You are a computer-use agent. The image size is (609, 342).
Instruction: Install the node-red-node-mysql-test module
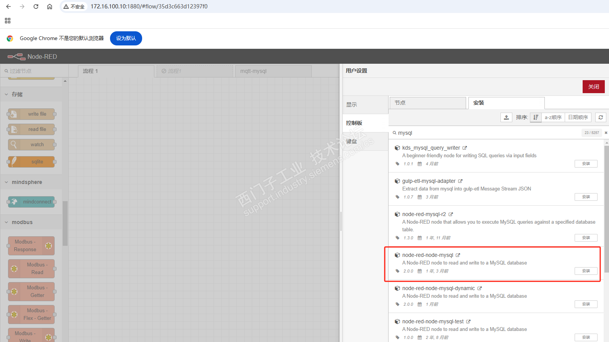586,337
